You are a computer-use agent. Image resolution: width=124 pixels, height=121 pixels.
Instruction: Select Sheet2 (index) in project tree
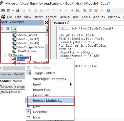(x=25, y=35)
